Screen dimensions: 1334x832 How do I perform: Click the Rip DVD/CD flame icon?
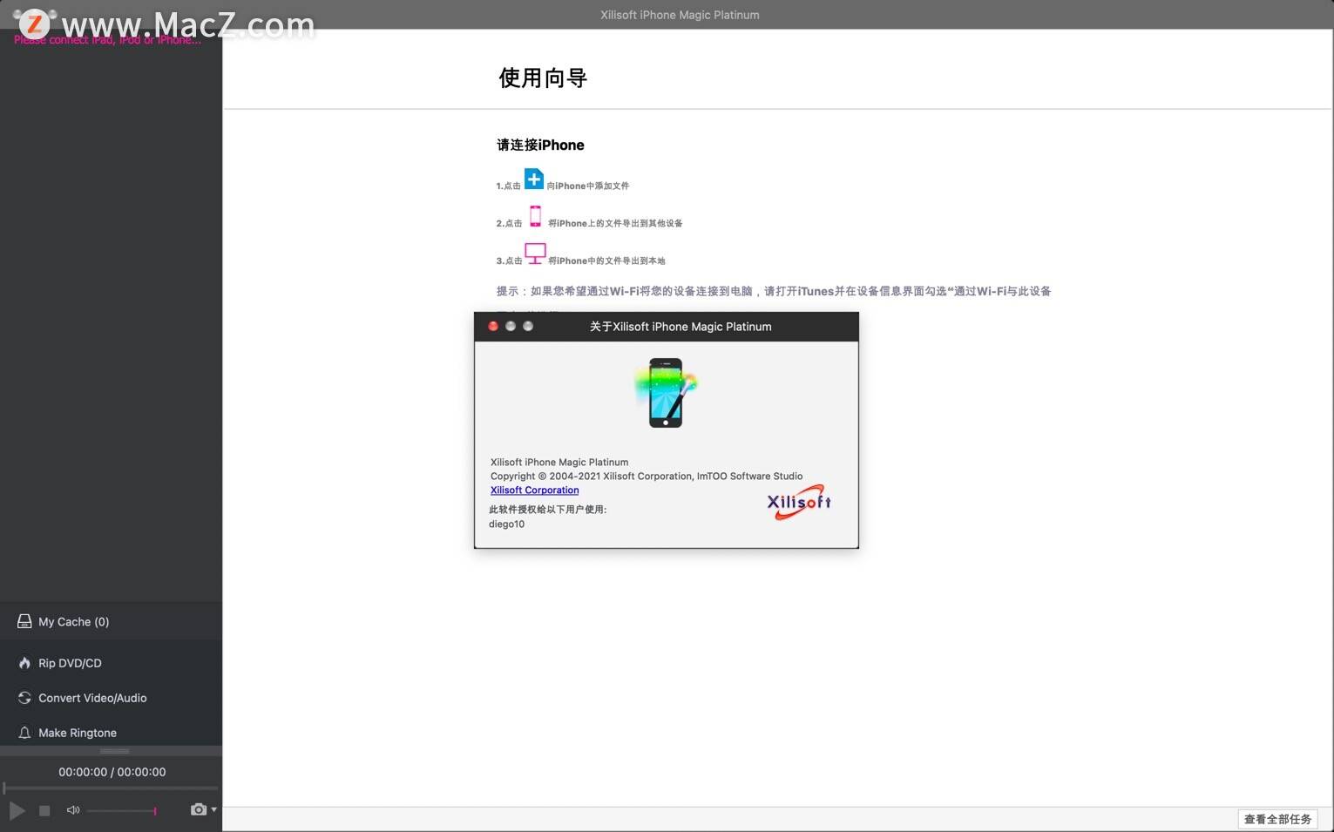[x=24, y=663]
